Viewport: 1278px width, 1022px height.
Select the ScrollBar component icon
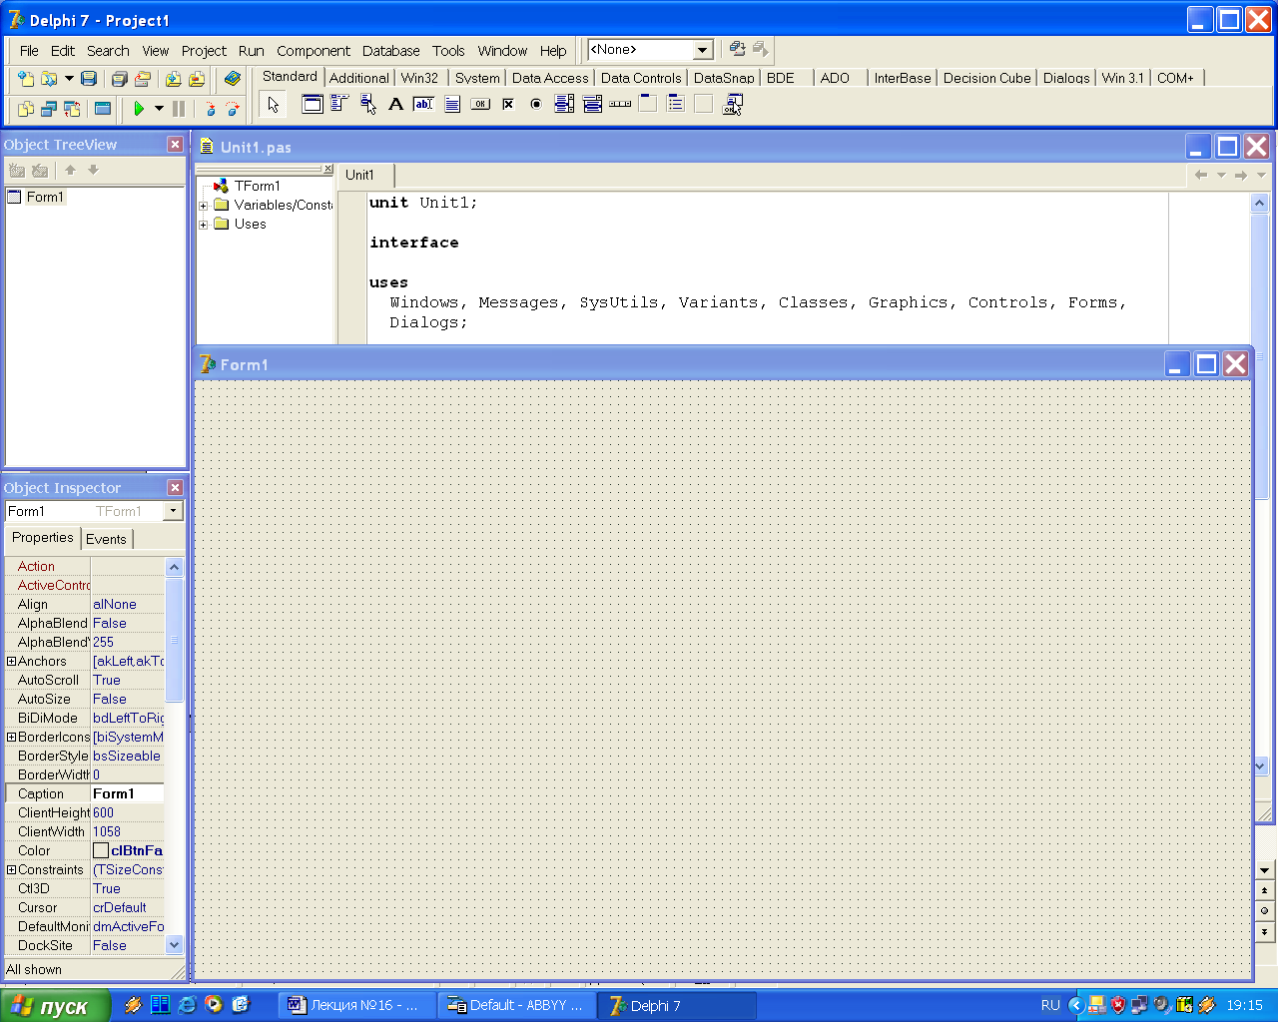click(x=620, y=104)
